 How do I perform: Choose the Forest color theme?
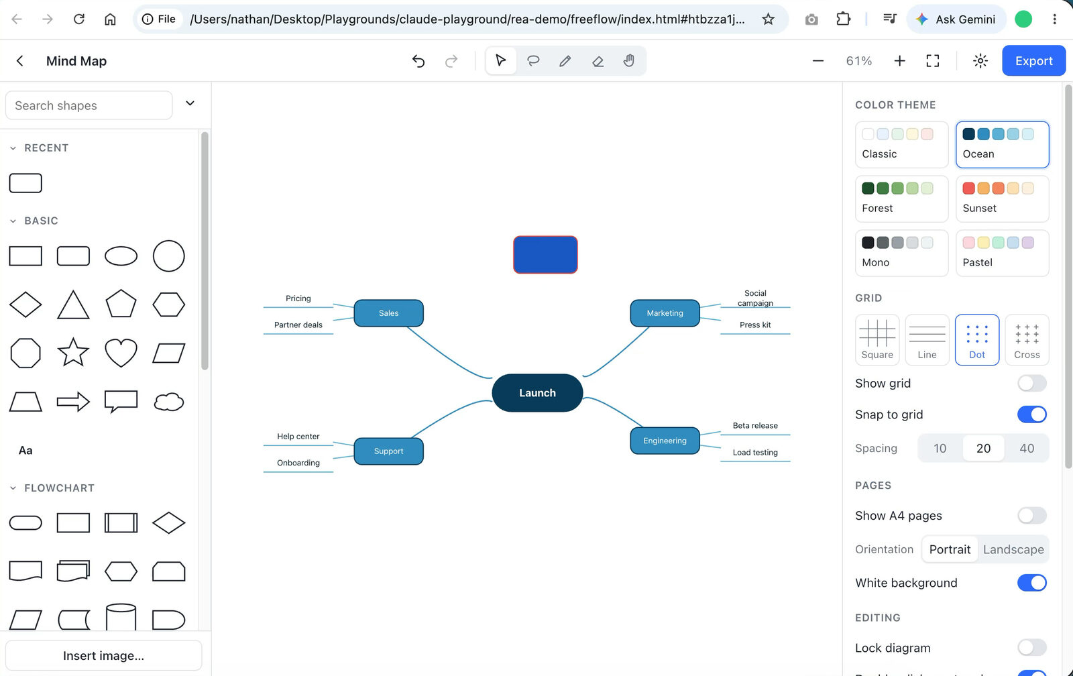[x=901, y=199]
